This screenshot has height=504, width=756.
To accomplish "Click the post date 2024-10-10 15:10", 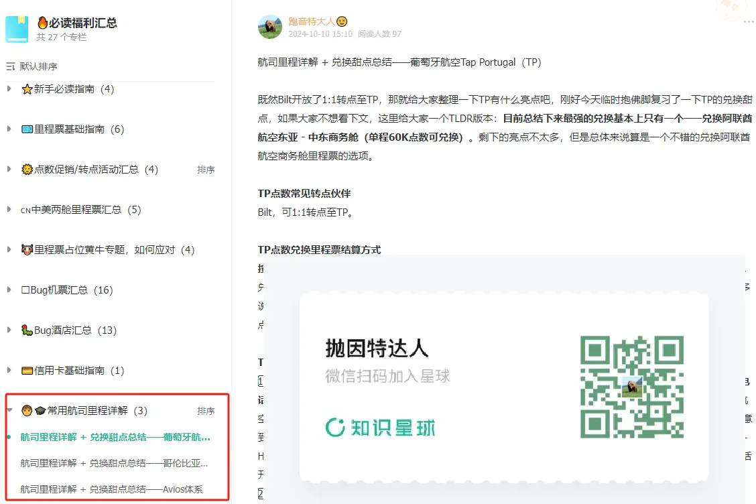I will (320, 34).
